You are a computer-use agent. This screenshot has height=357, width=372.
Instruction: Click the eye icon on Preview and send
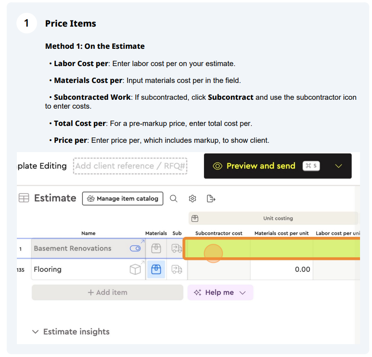(217, 166)
